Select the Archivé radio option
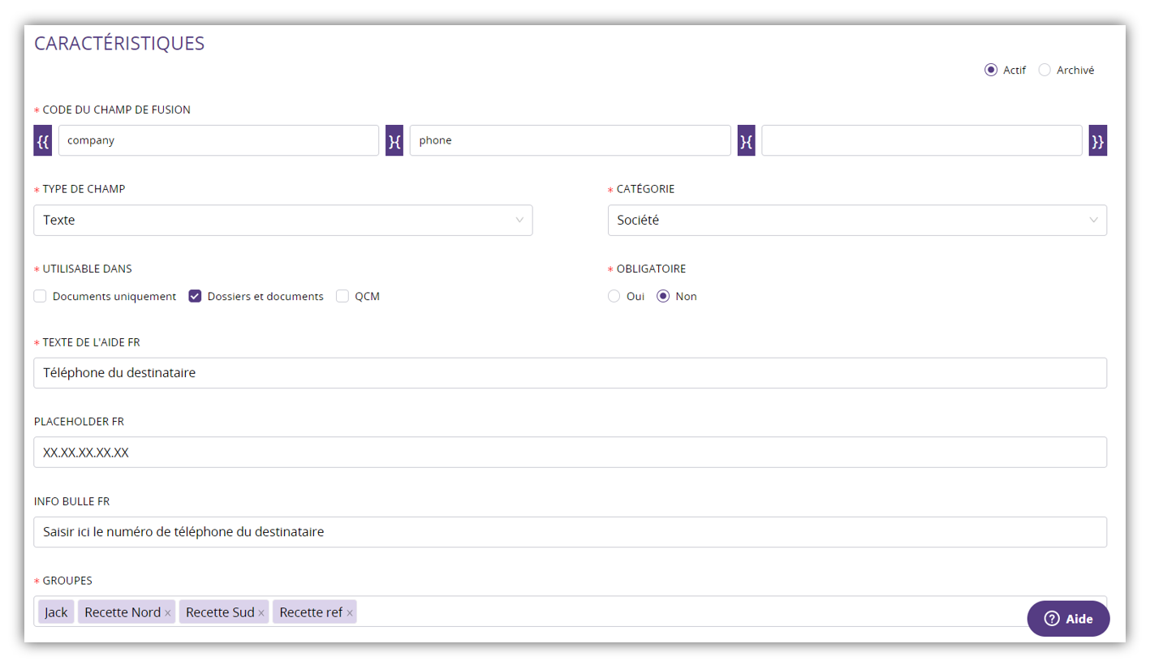 pyautogui.click(x=1045, y=70)
